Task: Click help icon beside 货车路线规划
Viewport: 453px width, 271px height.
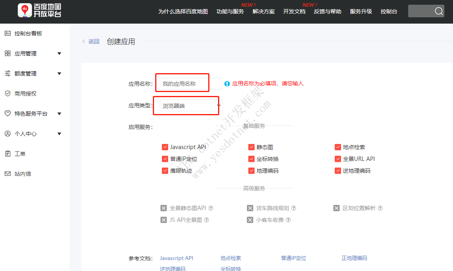Action: (x=294, y=208)
